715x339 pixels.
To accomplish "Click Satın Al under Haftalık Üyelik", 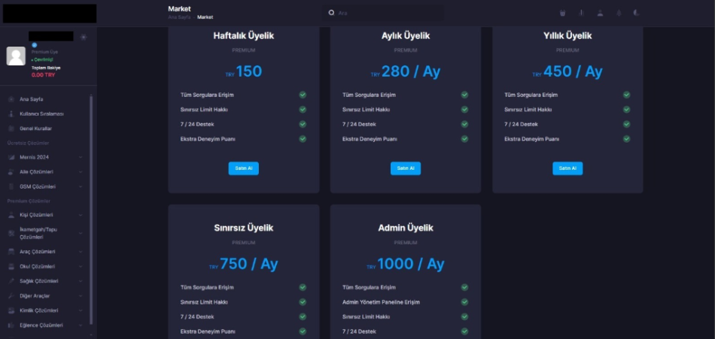I will [x=243, y=168].
